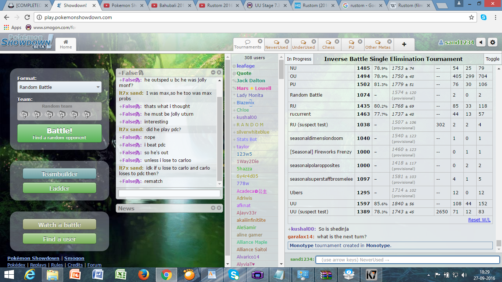502x282 pixels.
Task: Close the NeverUsed room tab
Action: (x=287, y=41)
